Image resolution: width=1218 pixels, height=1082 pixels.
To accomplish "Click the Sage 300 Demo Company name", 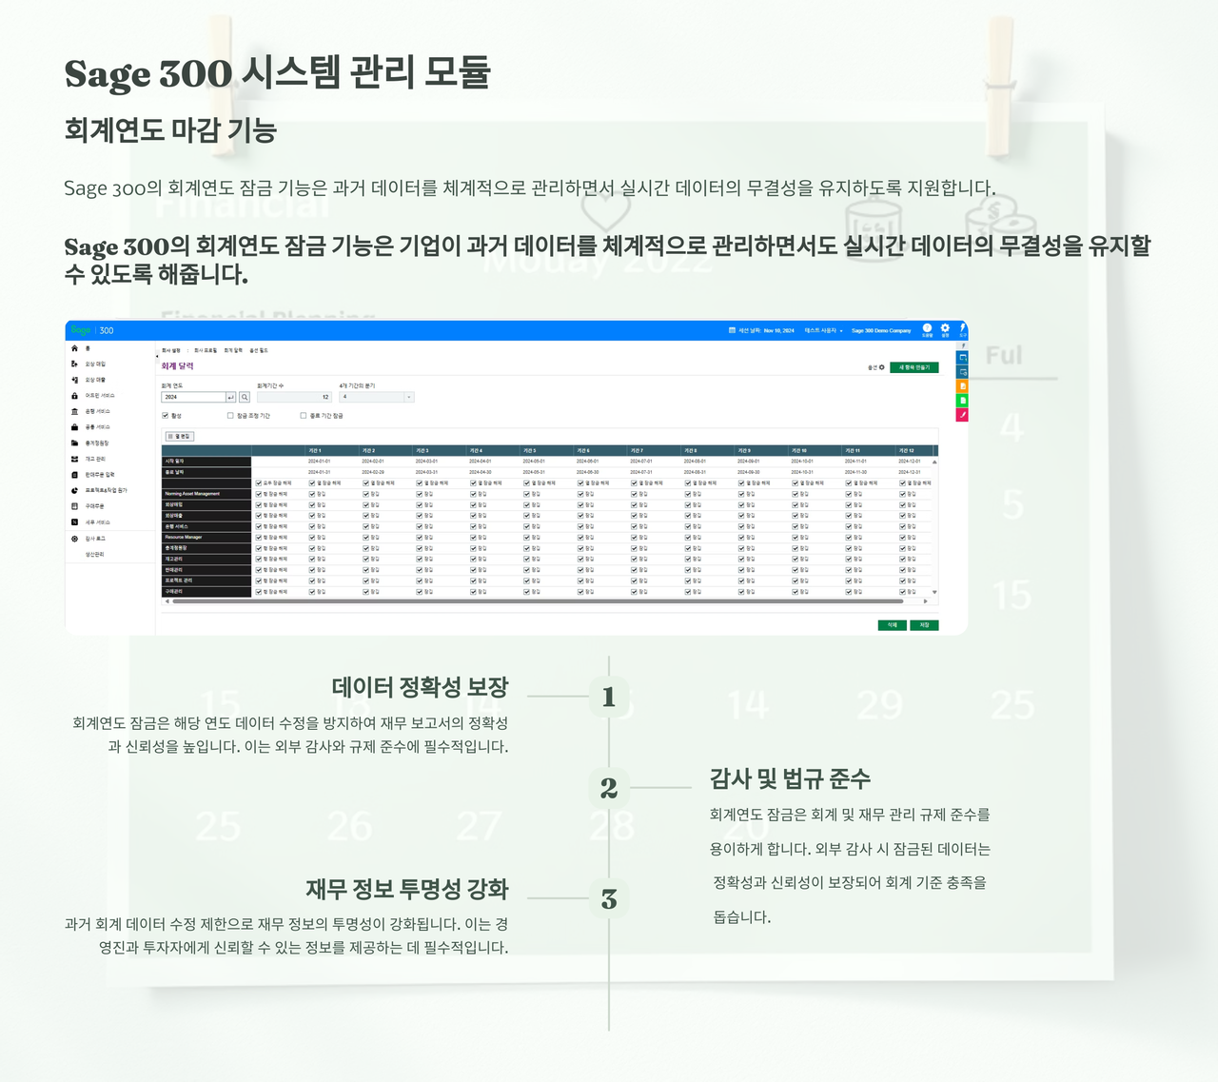I will click(881, 330).
